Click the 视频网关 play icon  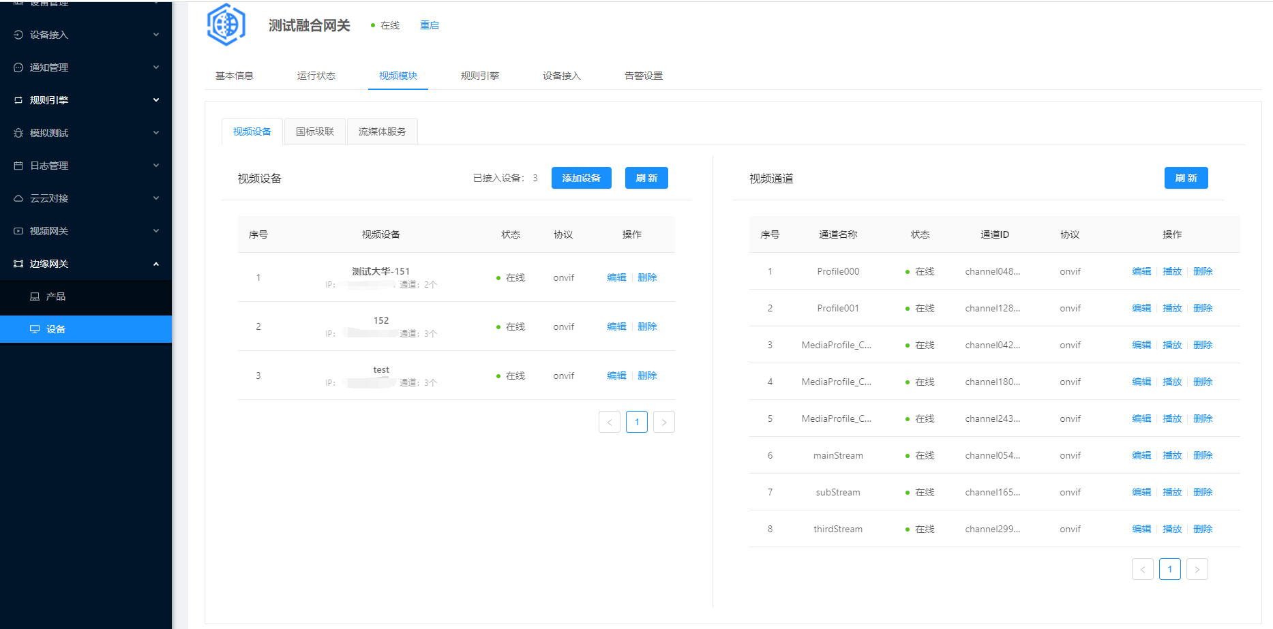pos(18,231)
